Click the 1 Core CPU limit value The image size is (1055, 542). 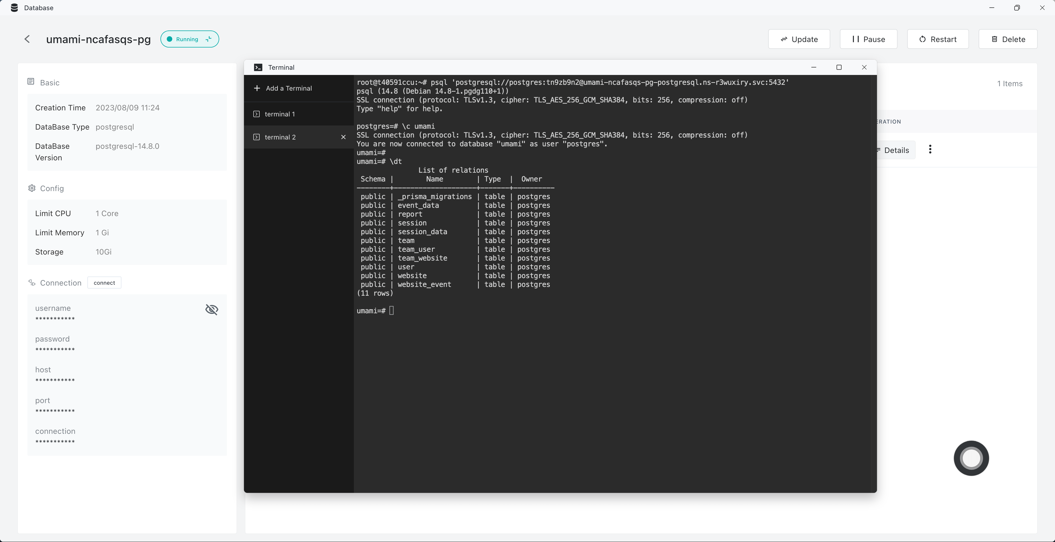click(107, 213)
